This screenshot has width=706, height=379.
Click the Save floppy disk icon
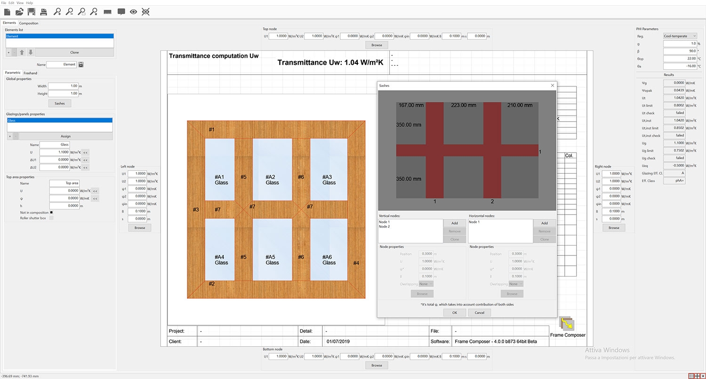(x=32, y=11)
